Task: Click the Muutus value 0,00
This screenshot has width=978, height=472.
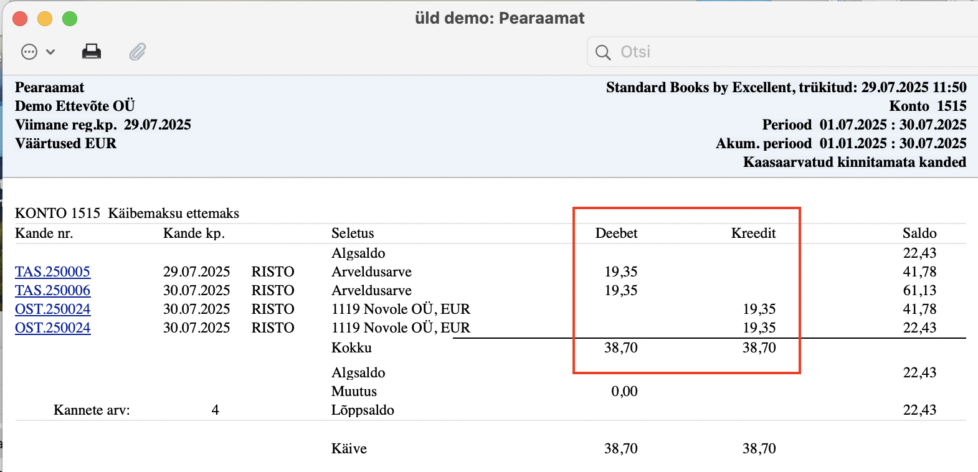Action: tap(624, 391)
